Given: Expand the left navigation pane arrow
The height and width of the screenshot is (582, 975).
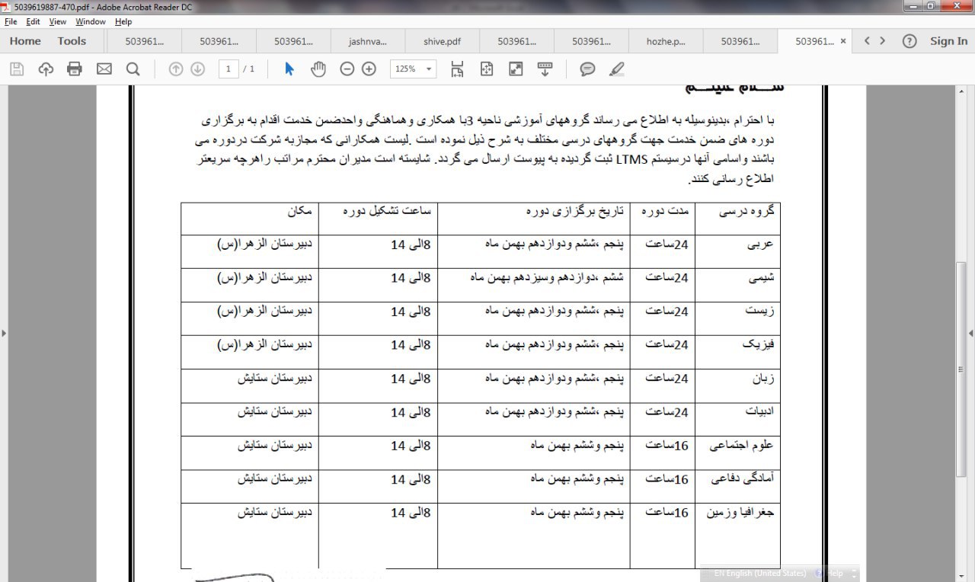Looking at the screenshot, I should [4, 334].
